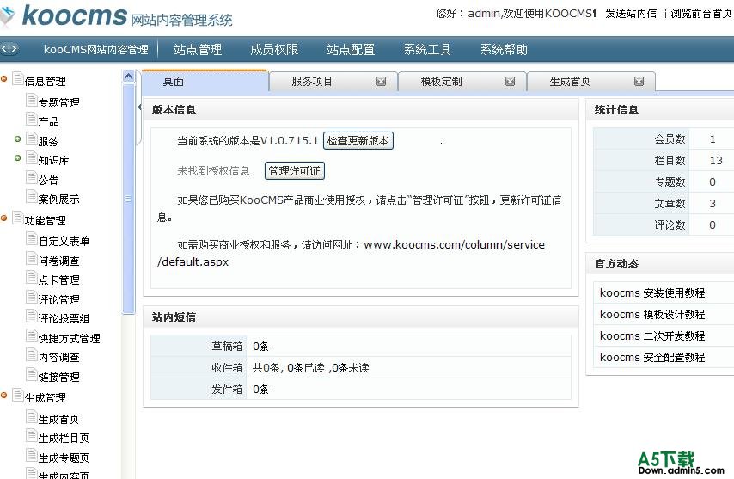Select 公告 in the sidebar tree
This screenshot has height=479, width=734.
pos(49,181)
